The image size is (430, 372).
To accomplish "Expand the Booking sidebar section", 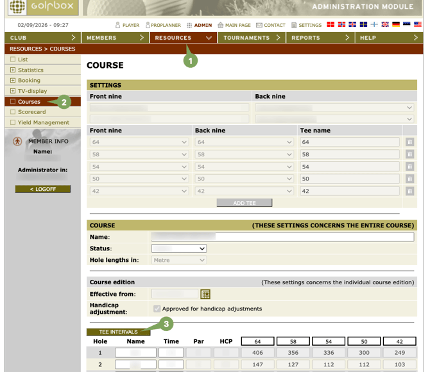I will (13, 80).
